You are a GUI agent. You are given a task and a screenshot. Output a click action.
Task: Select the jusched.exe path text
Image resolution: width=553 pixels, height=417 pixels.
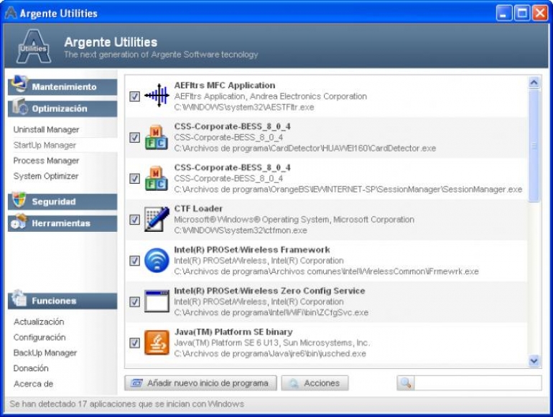tap(270, 354)
